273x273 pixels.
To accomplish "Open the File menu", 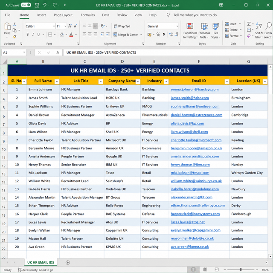I will click(x=8, y=15).
